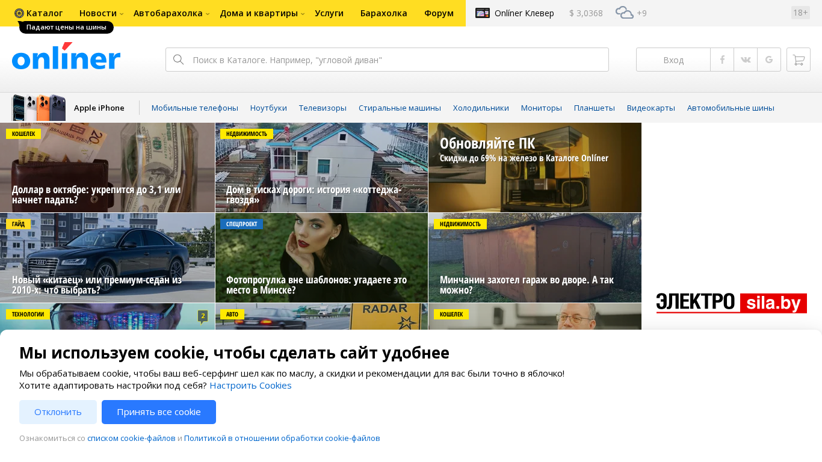The height and width of the screenshot is (462, 822).
Task: Click the Падают цены на шины badge
Action: click(x=66, y=27)
